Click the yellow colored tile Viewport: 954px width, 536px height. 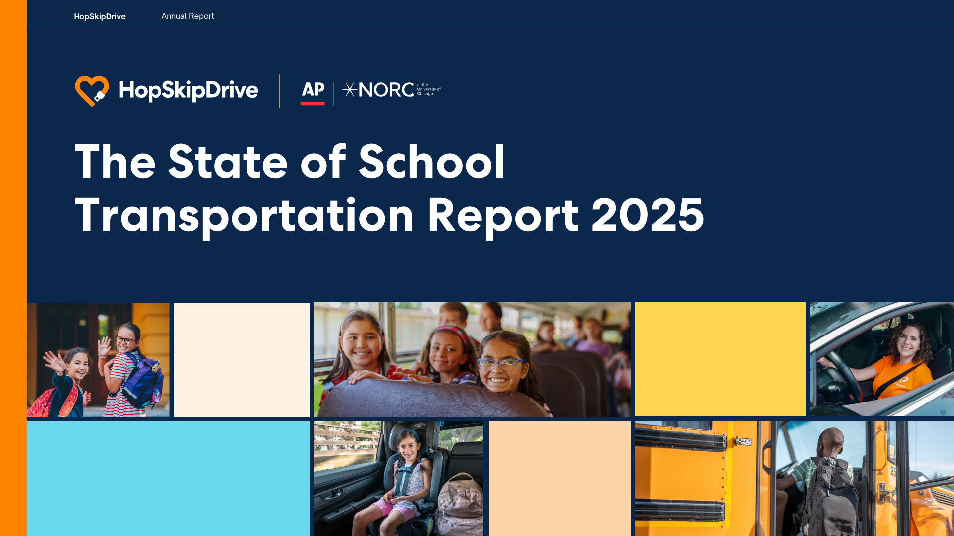pos(720,359)
